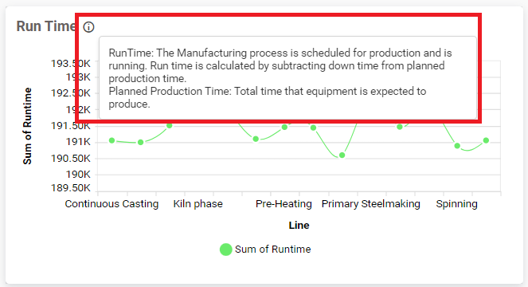The height and width of the screenshot is (287, 528).
Task: Select the leftmost data point on the line
Action: [111, 140]
